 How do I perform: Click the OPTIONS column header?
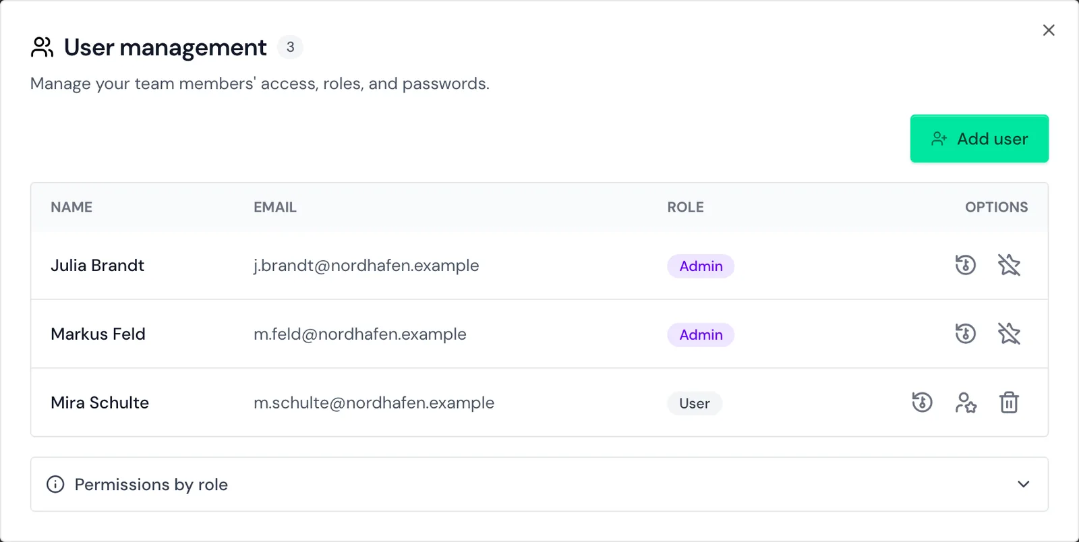[x=996, y=207]
